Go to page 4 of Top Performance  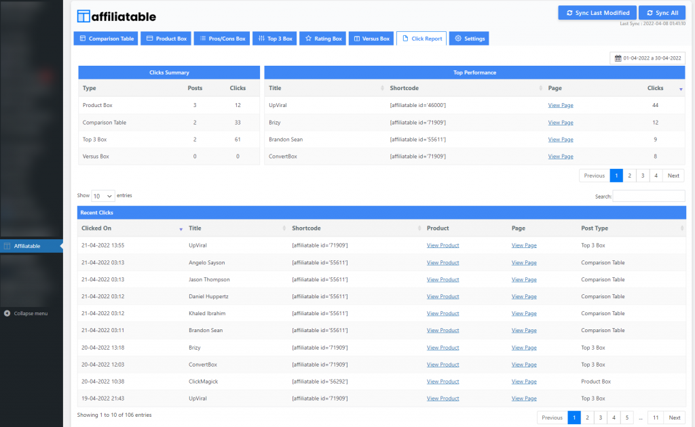pos(656,176)
